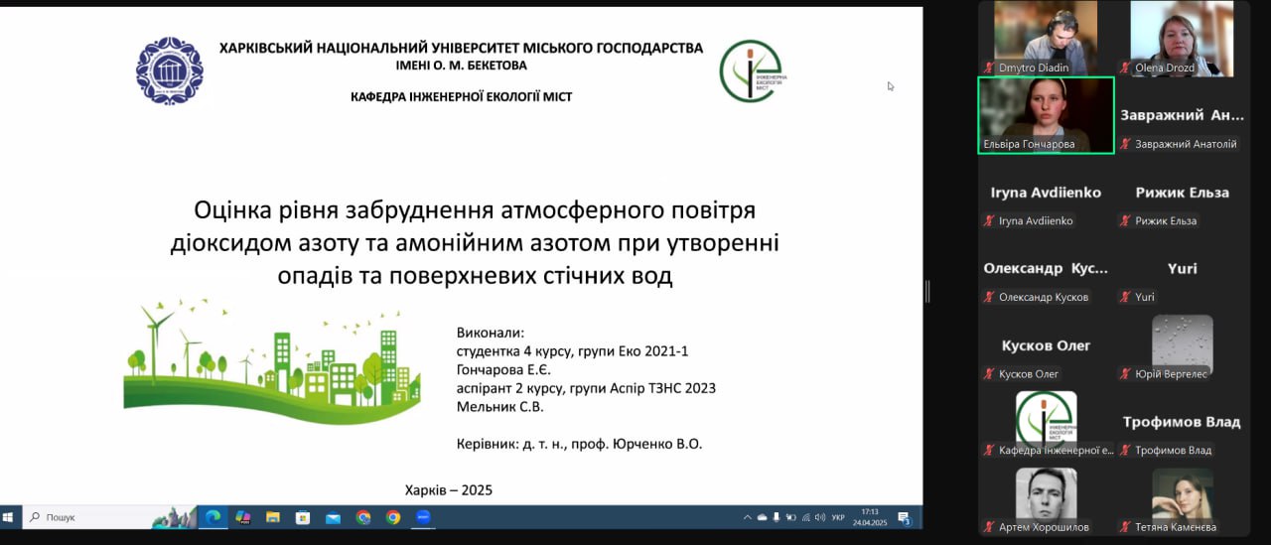Click the Інженерна екологія міст logo on slide
The width and height of the screenshot is (1271, 545).
(755, 70)
